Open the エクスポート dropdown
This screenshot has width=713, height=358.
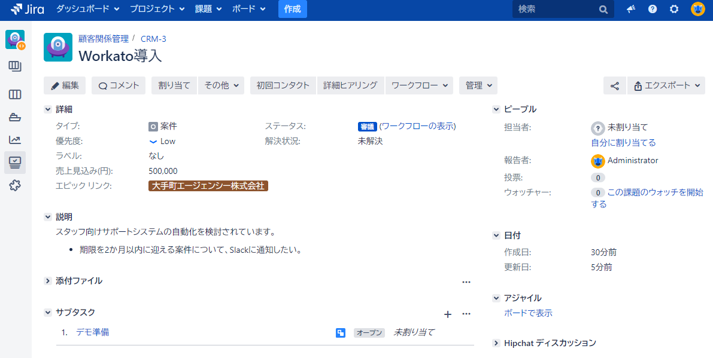click(x=666, y=85)
